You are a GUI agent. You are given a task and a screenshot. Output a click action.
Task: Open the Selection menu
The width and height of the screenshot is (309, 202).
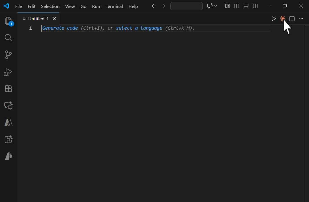click(x=50, y=6)
